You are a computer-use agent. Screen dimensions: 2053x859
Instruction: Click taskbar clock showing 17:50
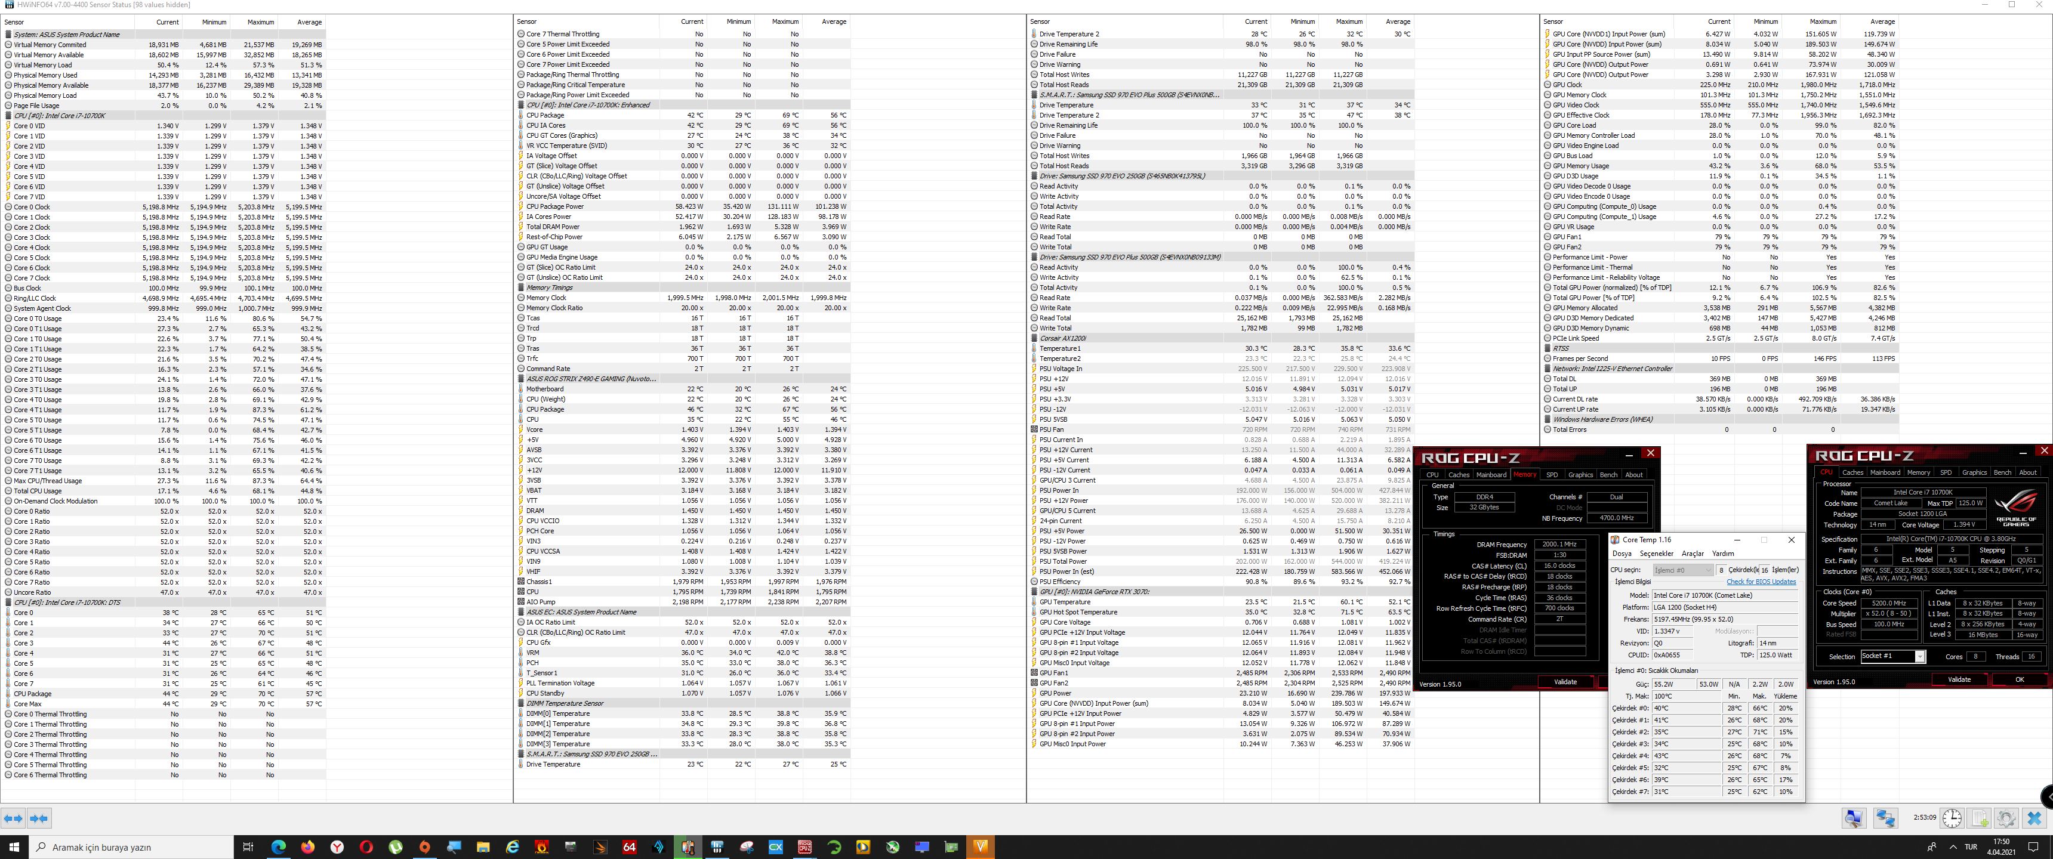point(2001,846)
